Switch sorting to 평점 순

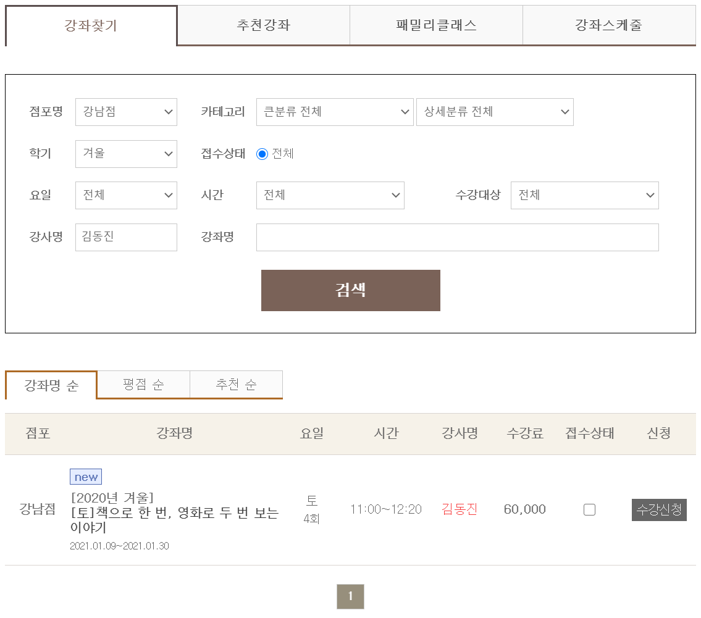143,385
